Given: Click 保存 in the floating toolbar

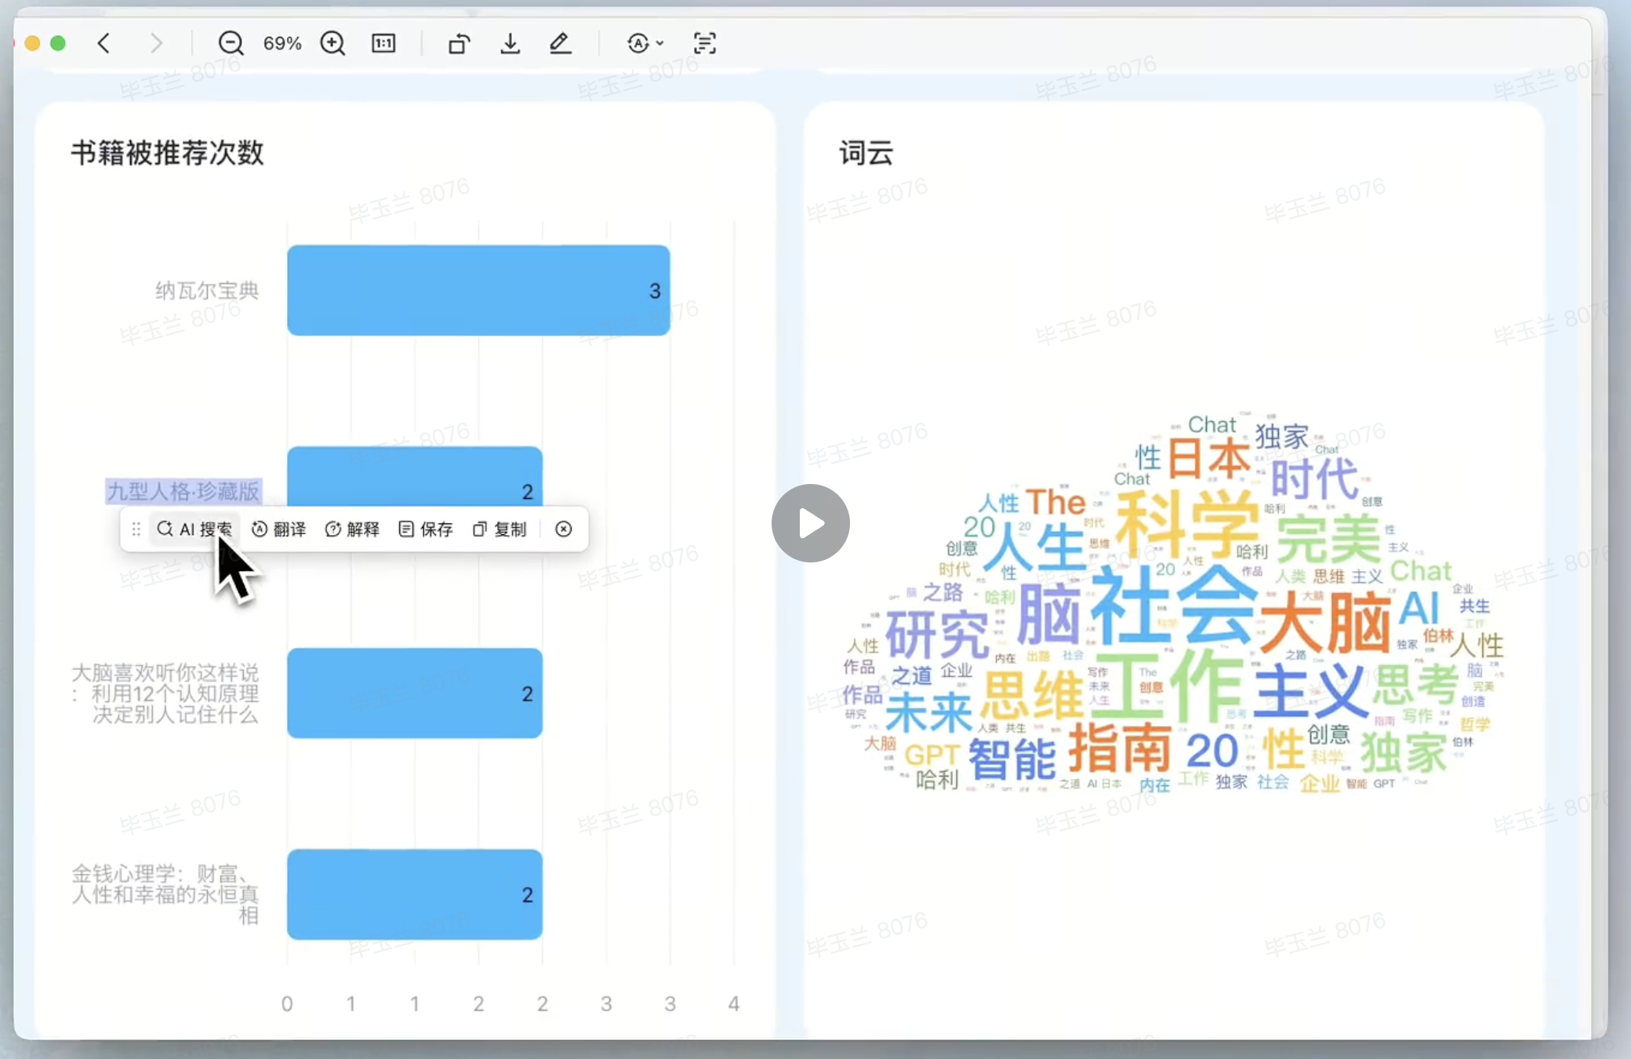Looking at the screenshot, I should coord(426,529).
